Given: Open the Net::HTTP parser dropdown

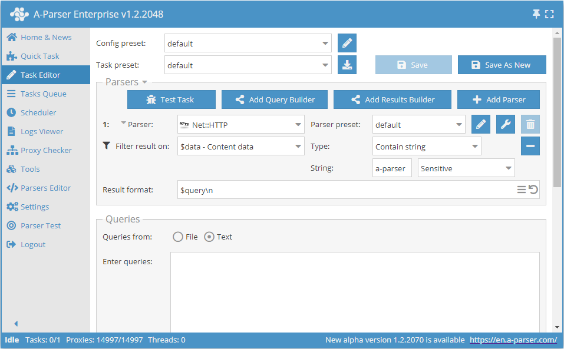Looking at the screenshot, I should 240,124.
